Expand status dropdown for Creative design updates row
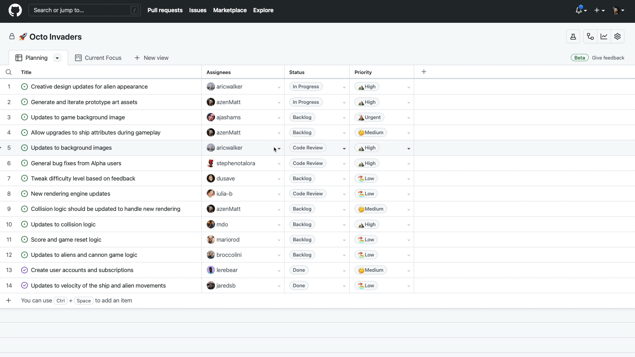 (344, 88)
